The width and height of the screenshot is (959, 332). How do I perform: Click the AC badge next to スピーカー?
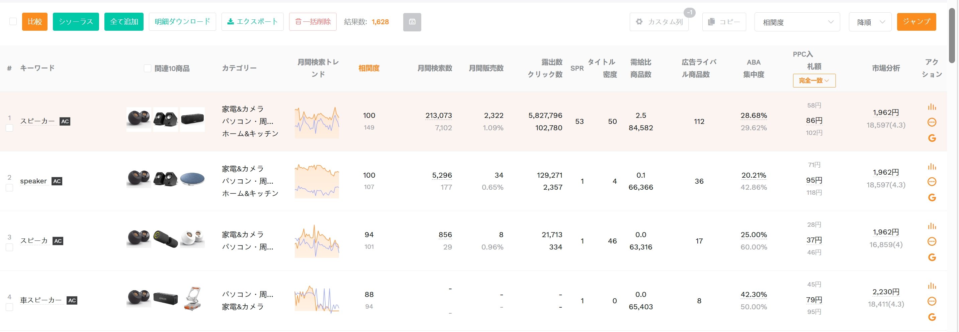pos(65,122)
